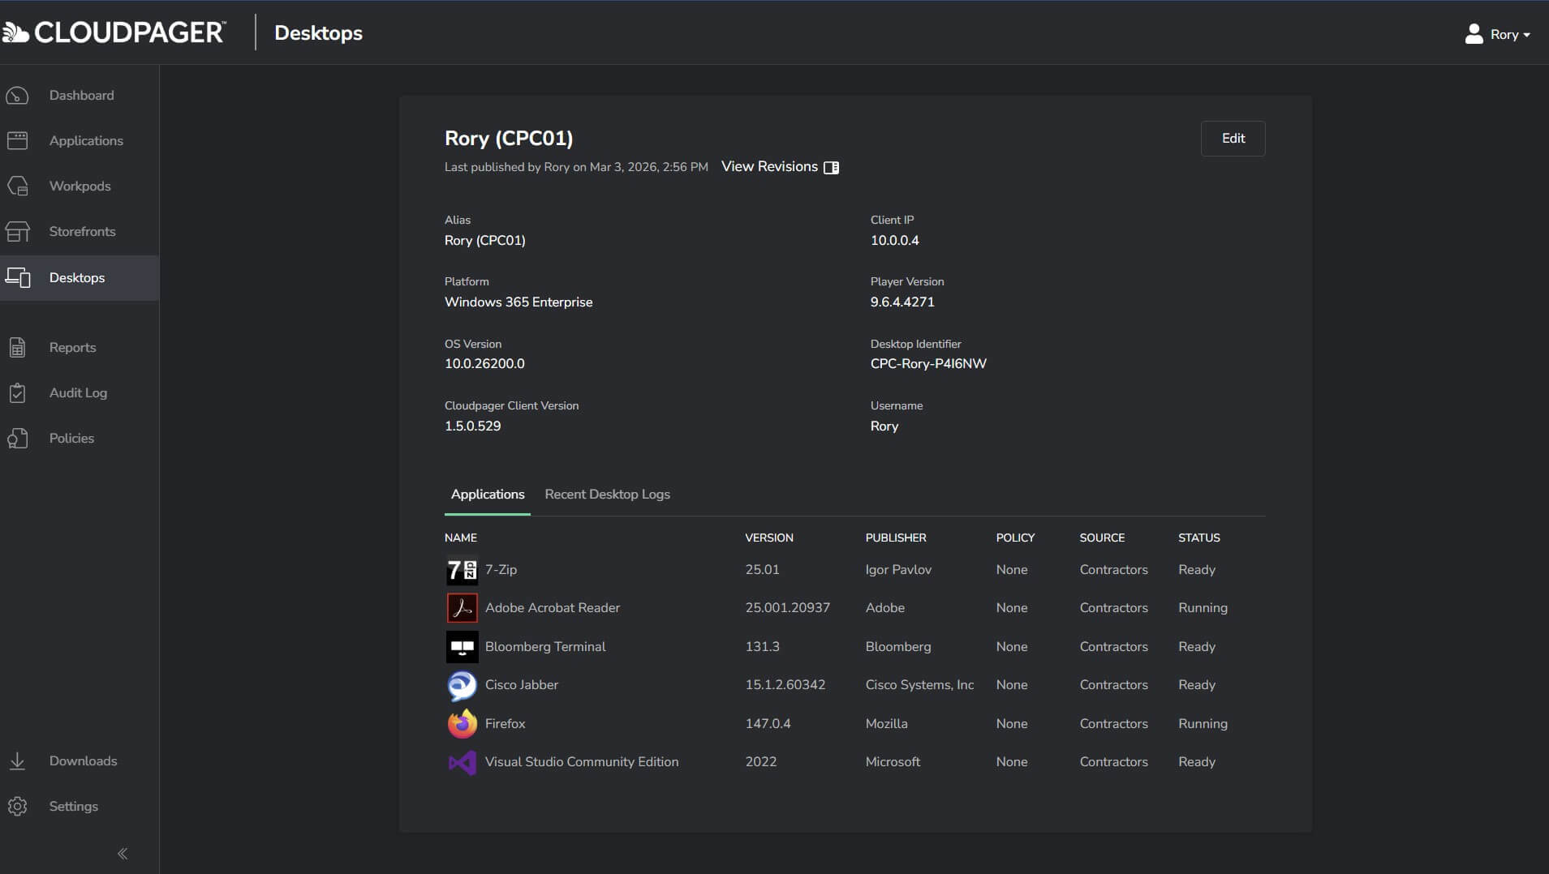Open the Dashboard gauge icon in sidebar
The width and height of the screenshot is (1549, 874).
(17, 96)
